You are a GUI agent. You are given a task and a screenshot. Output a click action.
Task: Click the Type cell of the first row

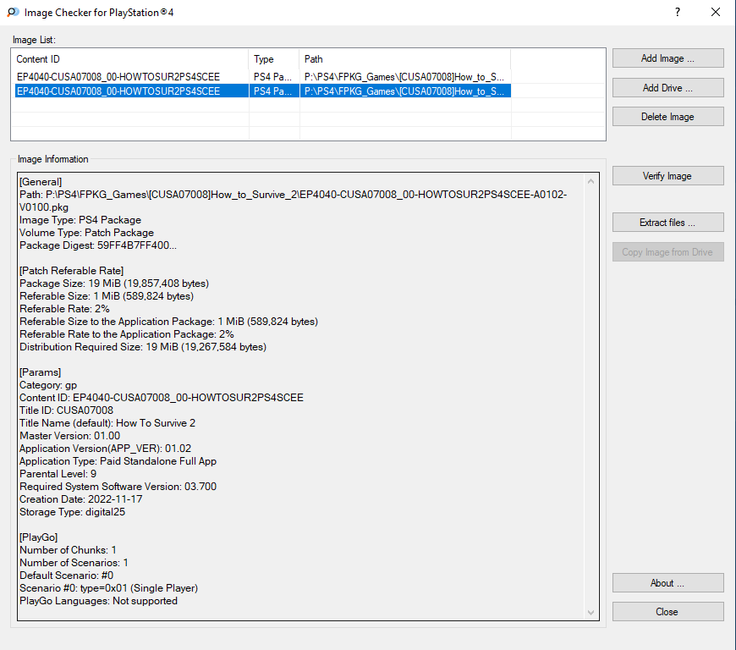pyautogui.click(x=272, y=76)
